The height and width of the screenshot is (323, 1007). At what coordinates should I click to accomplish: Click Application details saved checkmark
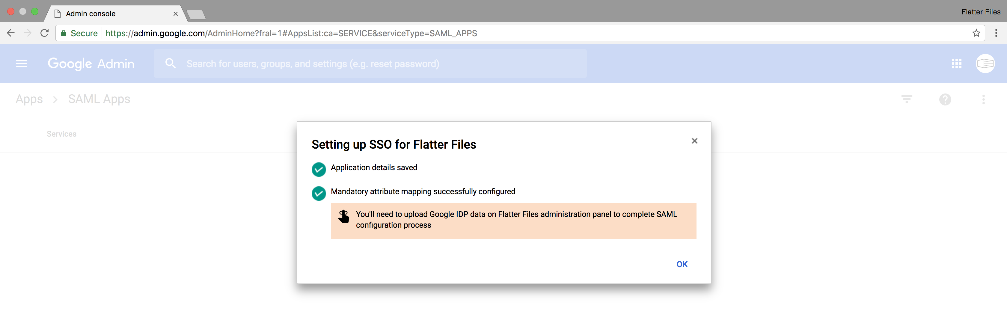pos(319,169)
